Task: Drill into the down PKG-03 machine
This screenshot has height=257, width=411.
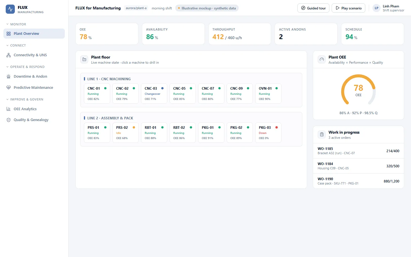Action: click(x=268, y=132)
